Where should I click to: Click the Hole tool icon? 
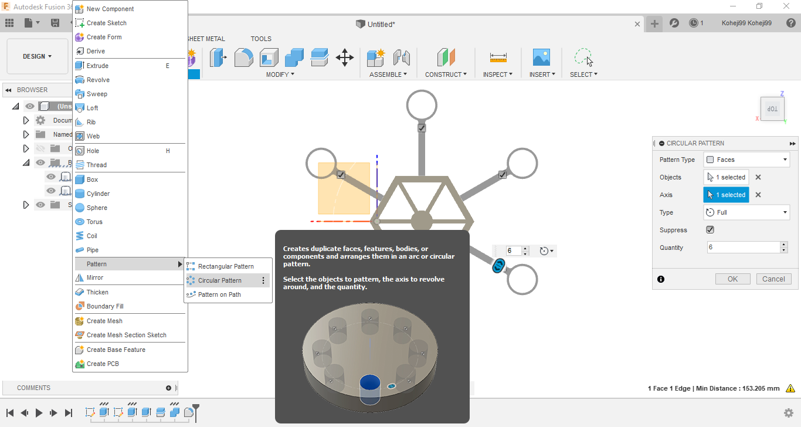(80, 151)
